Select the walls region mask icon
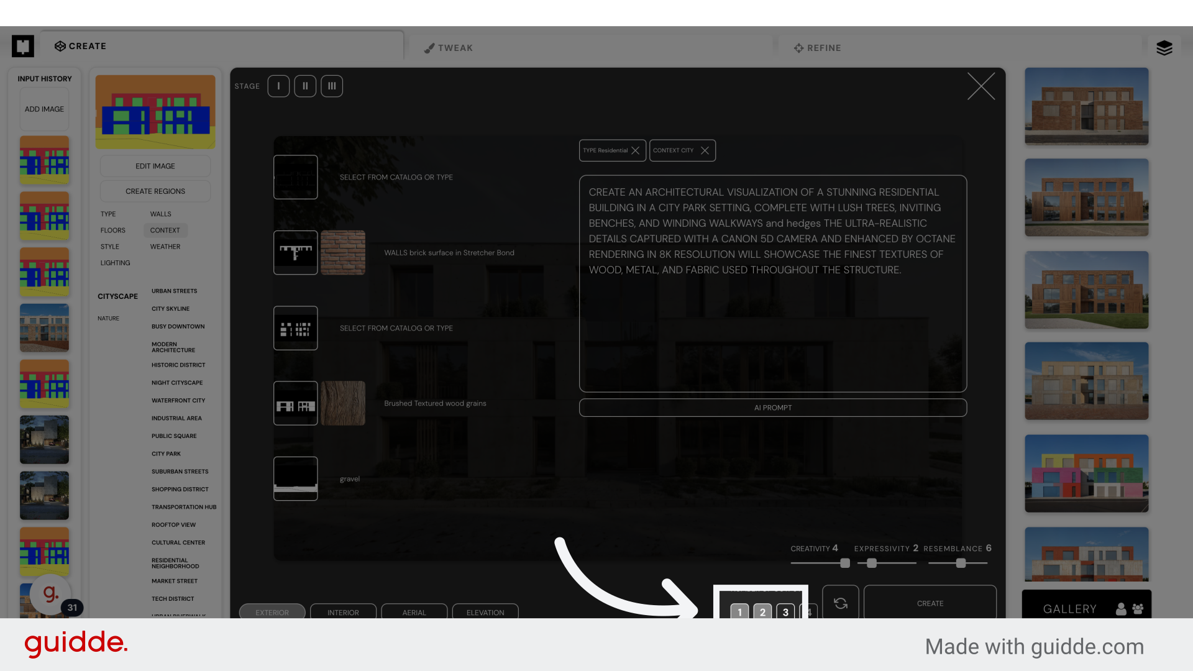The width and height of the screenshot is (1193, 671). [296, 253]
